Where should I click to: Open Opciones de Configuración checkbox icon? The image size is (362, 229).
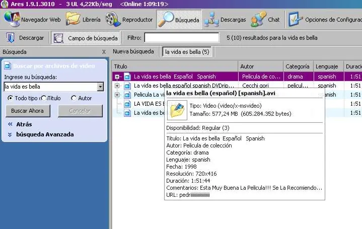point(296,19)
